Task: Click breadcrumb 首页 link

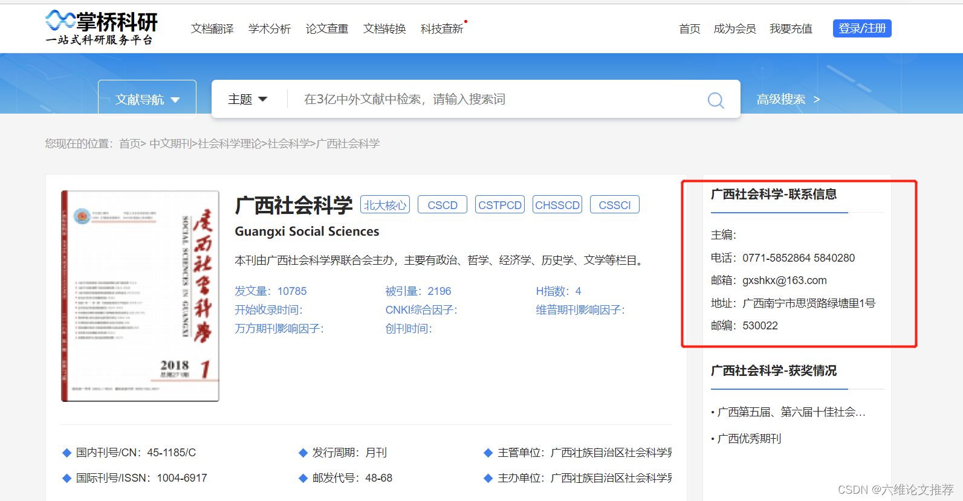Action: [x=129, y=144]
